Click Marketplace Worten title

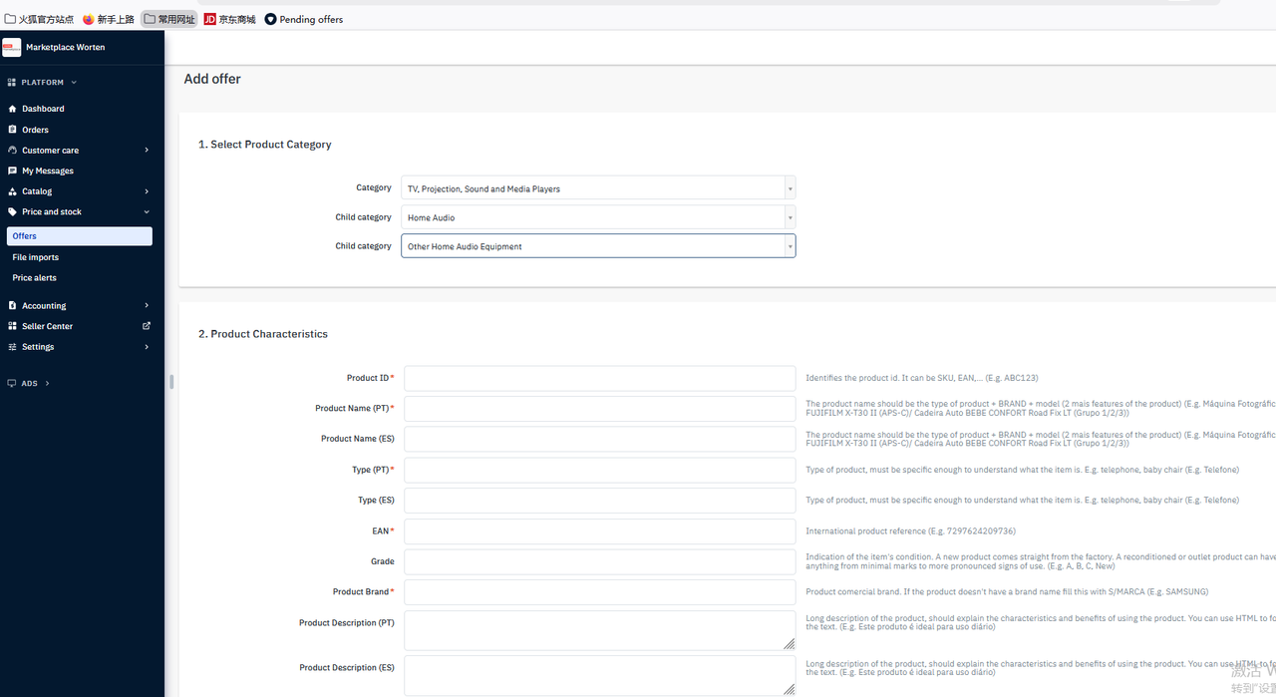pos(66,47)
